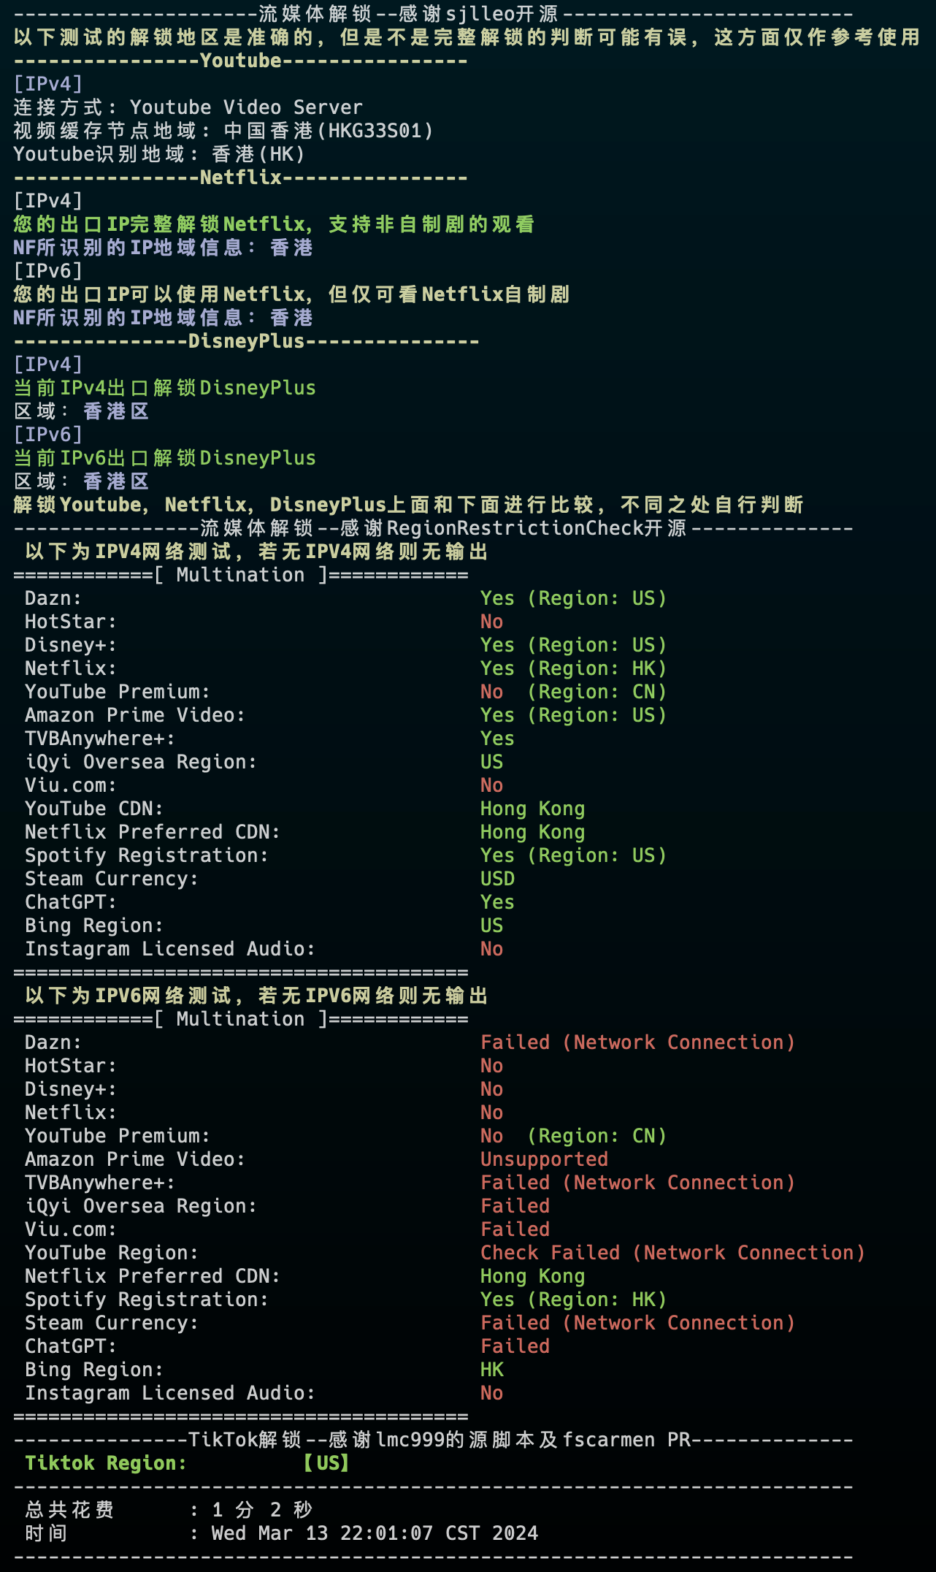
Task: Click the Tiktok Region US value
Action: click(x=326, y=1463)
